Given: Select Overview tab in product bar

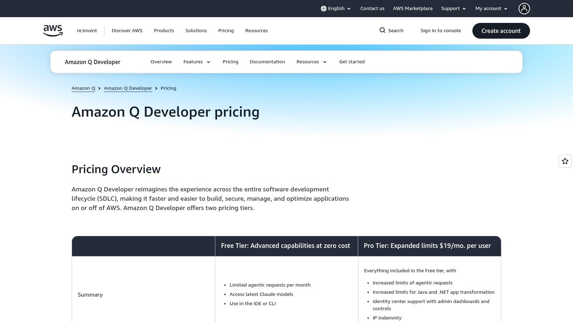Looking at the screenshot, I should 161,62.
